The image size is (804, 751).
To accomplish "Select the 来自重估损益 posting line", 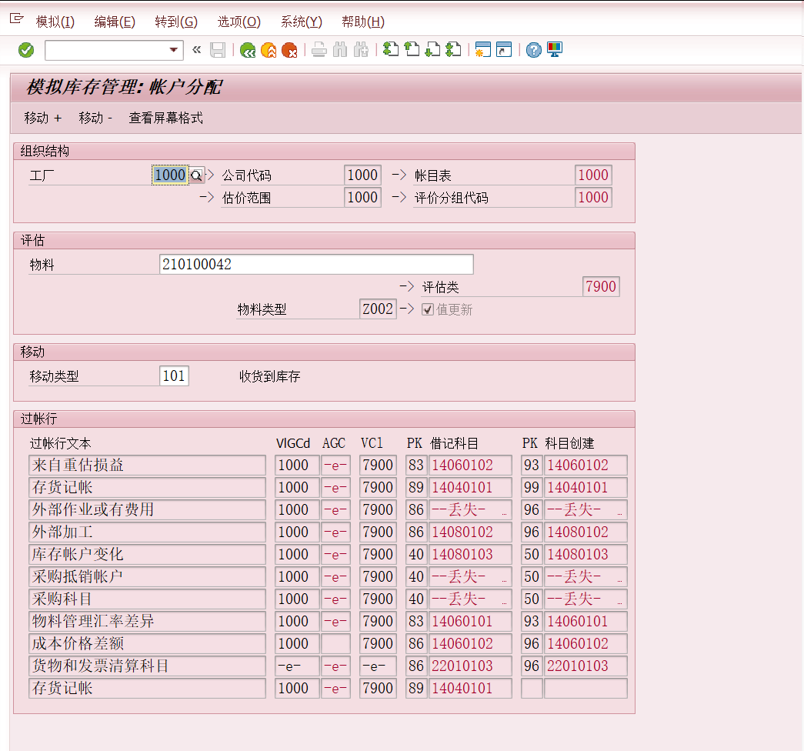I will coord(147,466).
